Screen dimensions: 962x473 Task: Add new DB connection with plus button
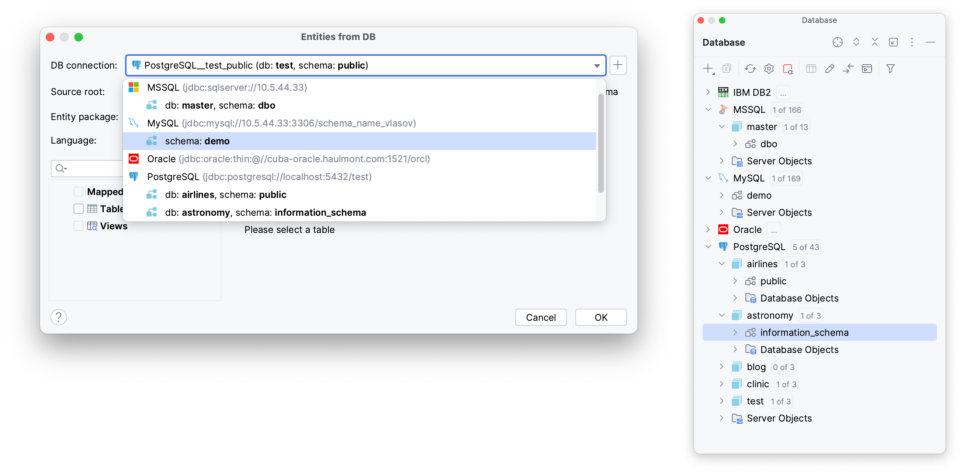[618, 65]
